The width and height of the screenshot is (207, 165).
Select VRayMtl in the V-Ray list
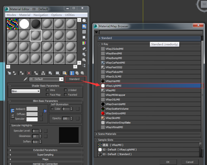[151, 90]
